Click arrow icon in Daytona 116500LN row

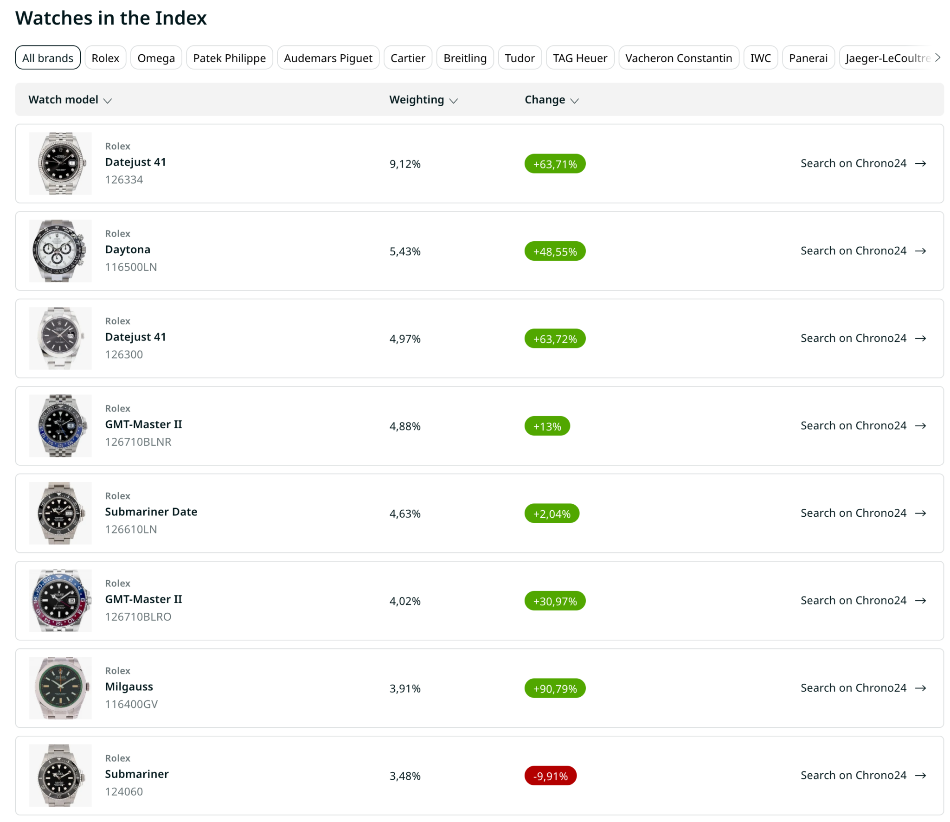coord(920,251)
